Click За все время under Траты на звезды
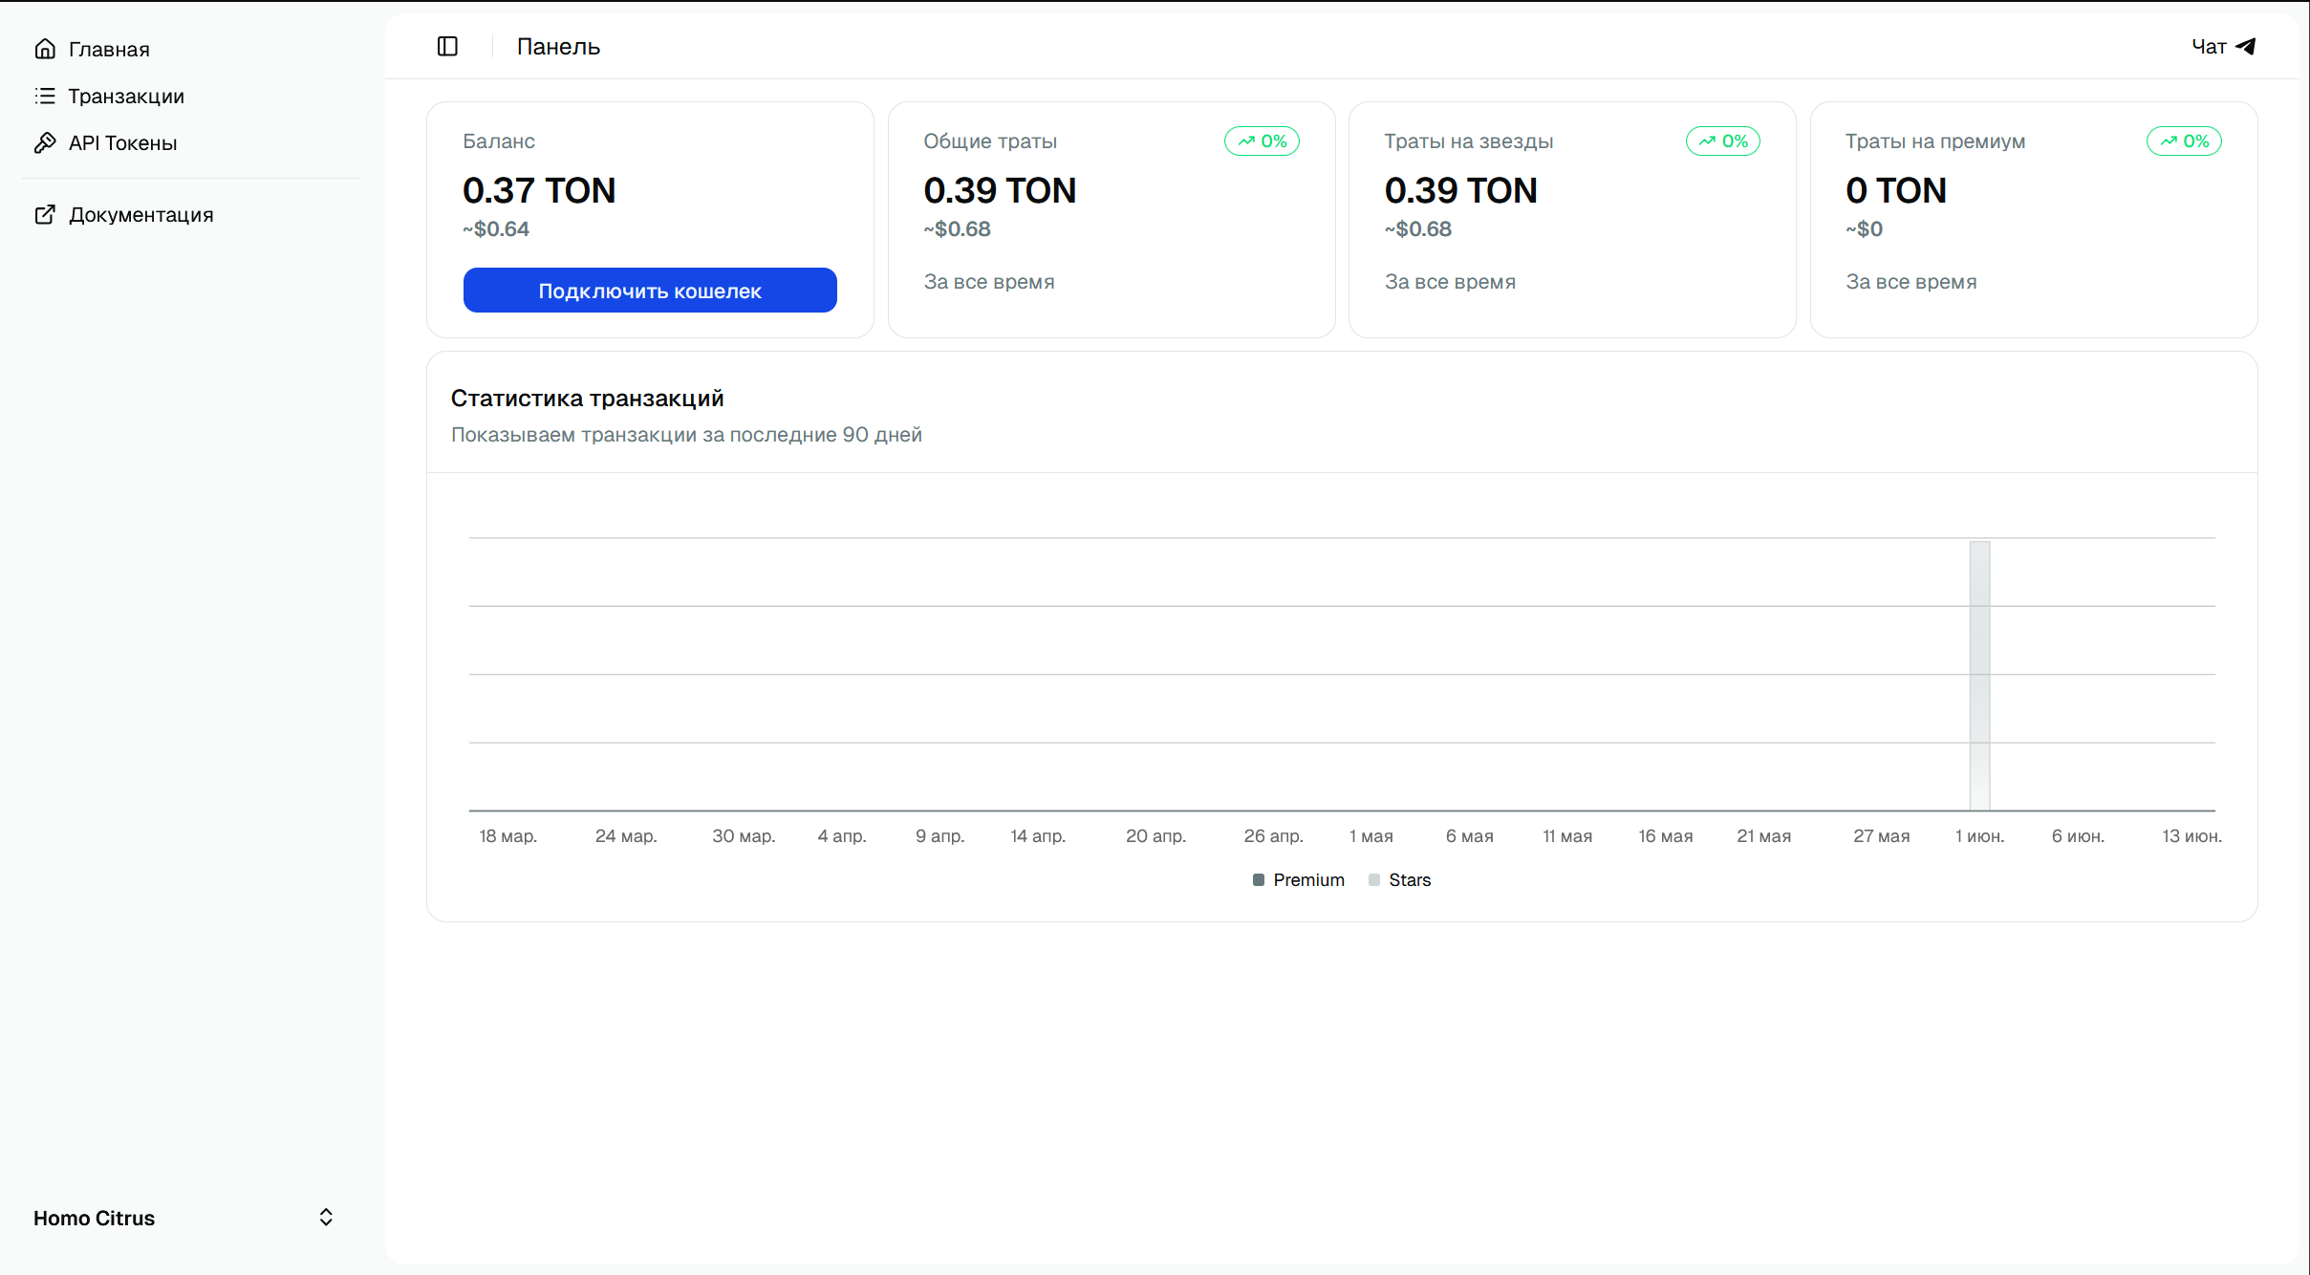 1451,282
